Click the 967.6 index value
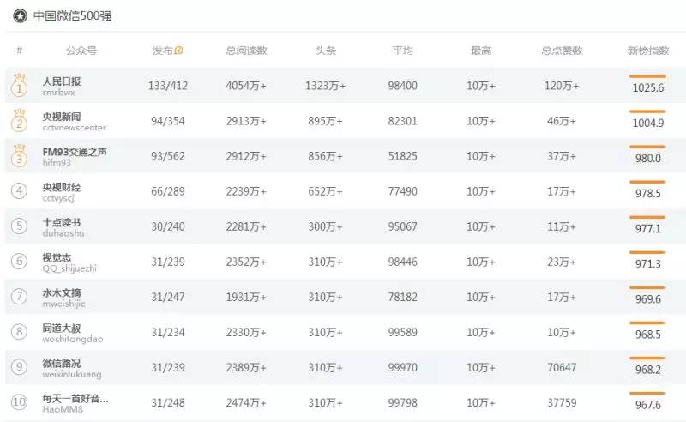The height and width of the screenshot is (422, 686). point(648,405)
